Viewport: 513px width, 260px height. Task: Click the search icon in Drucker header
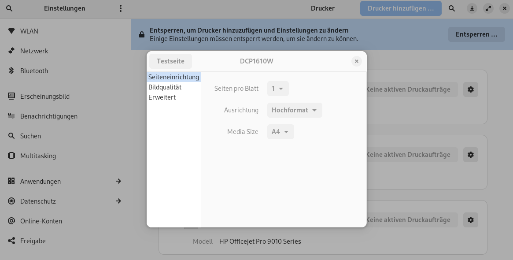pyautogui.click(x=452, y=8)
